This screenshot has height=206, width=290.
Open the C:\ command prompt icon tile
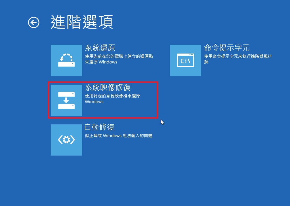(186, 61)
